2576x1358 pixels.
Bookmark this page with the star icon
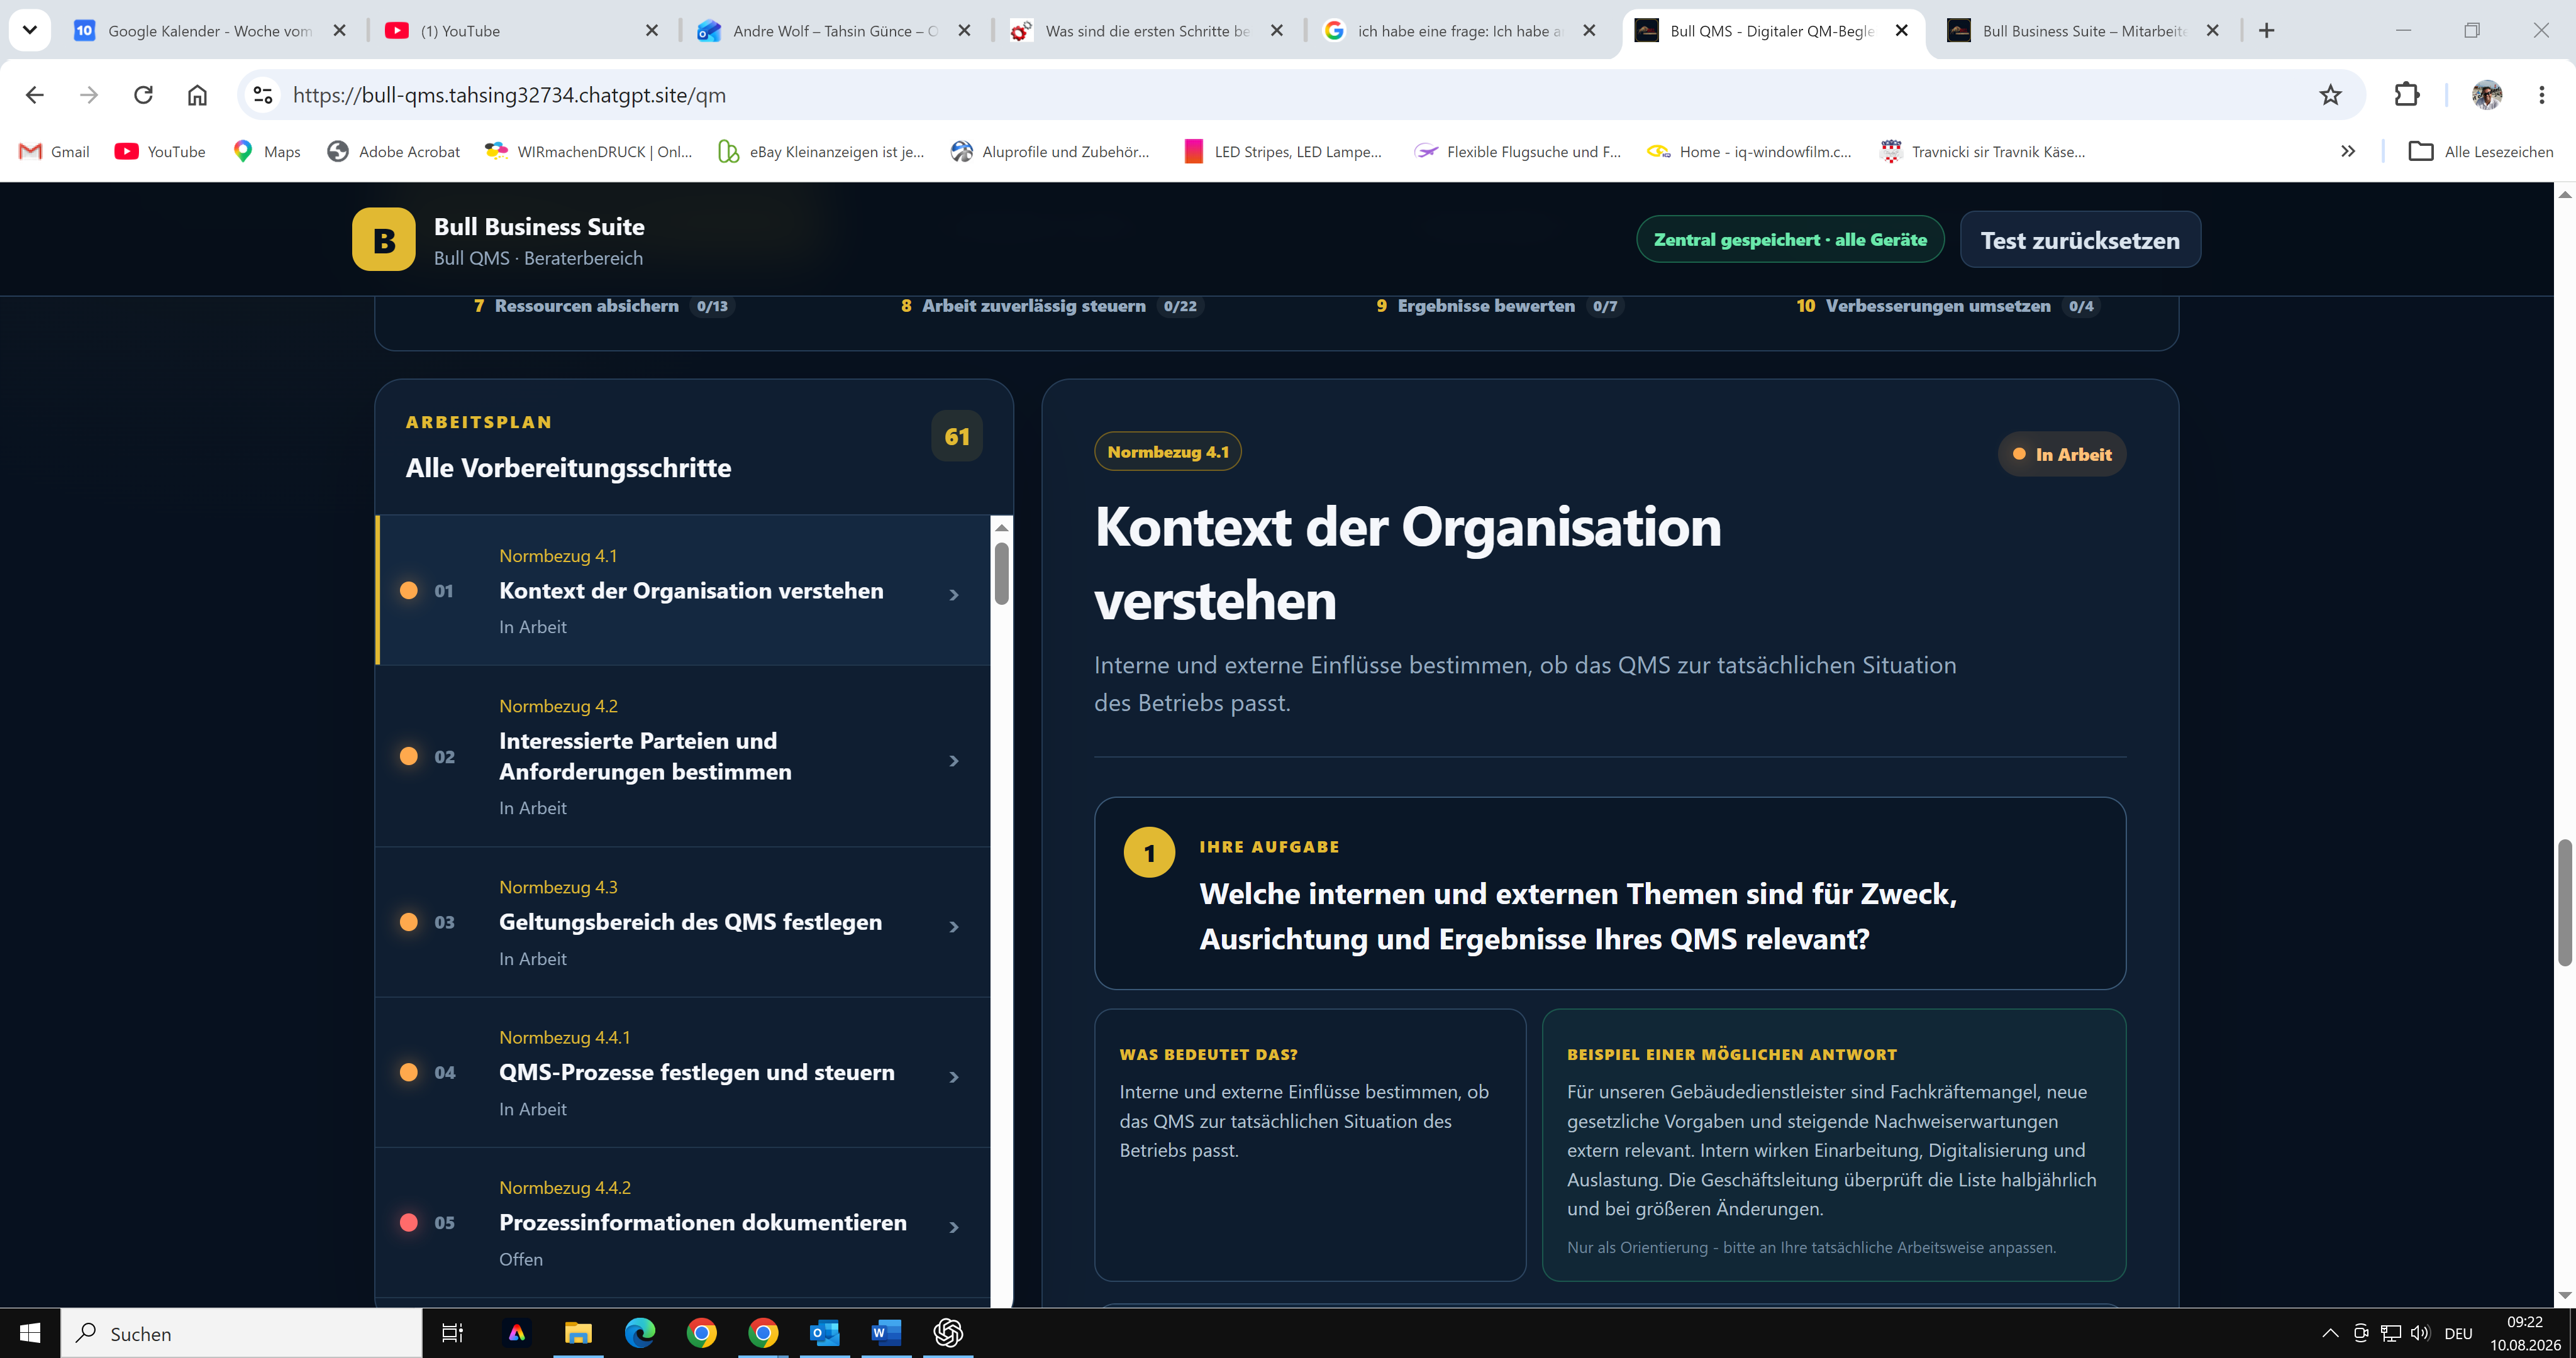(2330, 95)
